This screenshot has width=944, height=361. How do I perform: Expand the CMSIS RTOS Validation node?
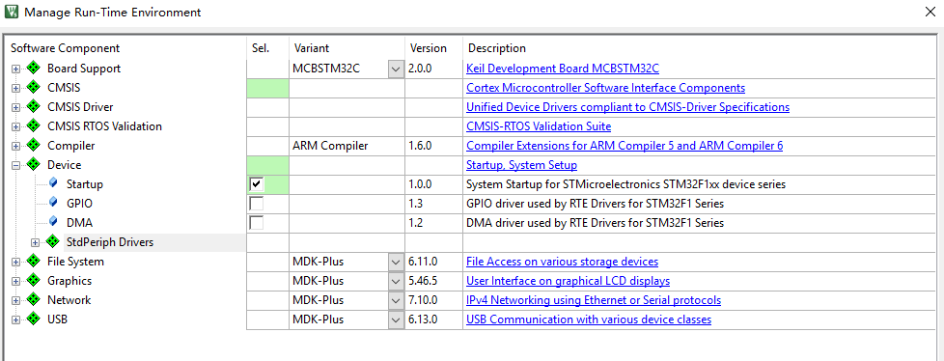[x=15, y=127]
